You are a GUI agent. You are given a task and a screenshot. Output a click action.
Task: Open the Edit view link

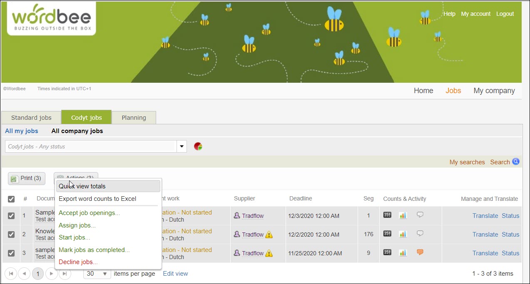pyautogui.click(x=175, y=274)
